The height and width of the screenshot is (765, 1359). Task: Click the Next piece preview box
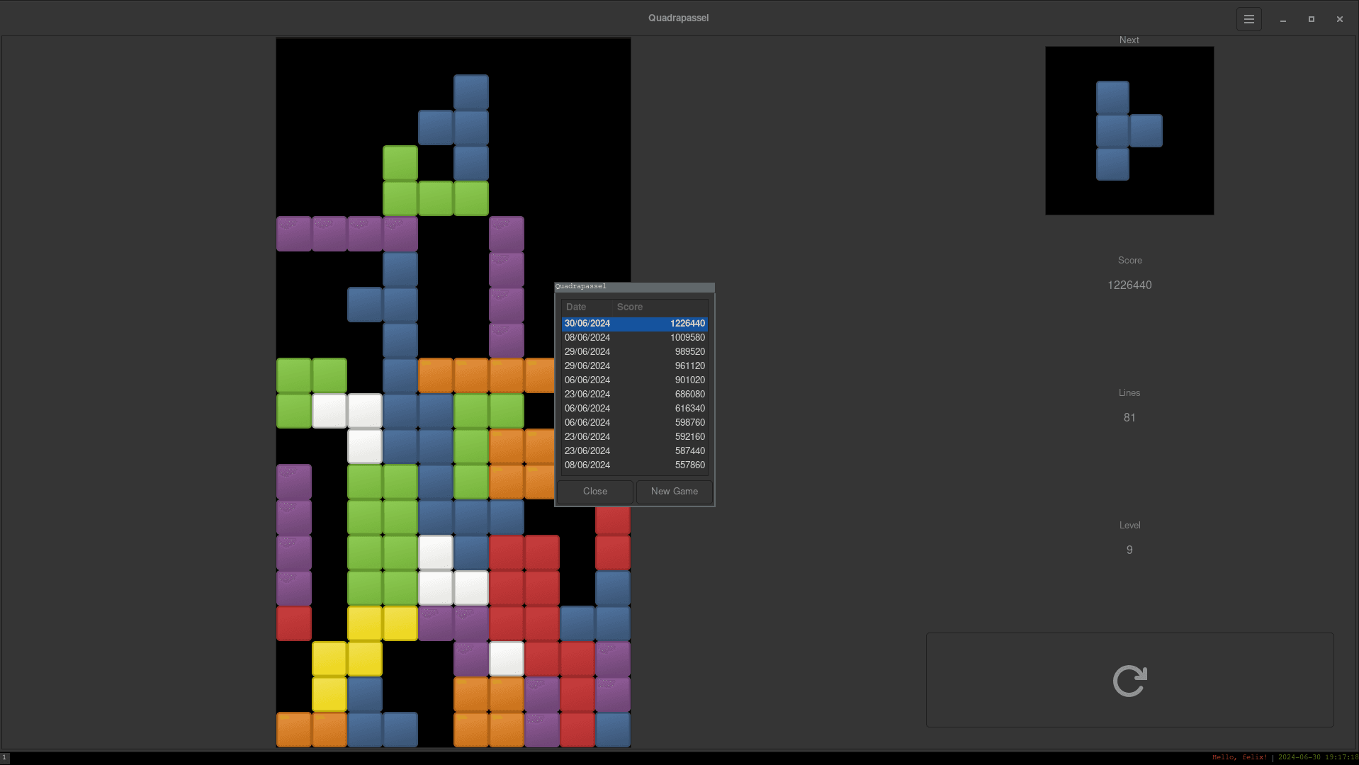[x=1129, y=131]
